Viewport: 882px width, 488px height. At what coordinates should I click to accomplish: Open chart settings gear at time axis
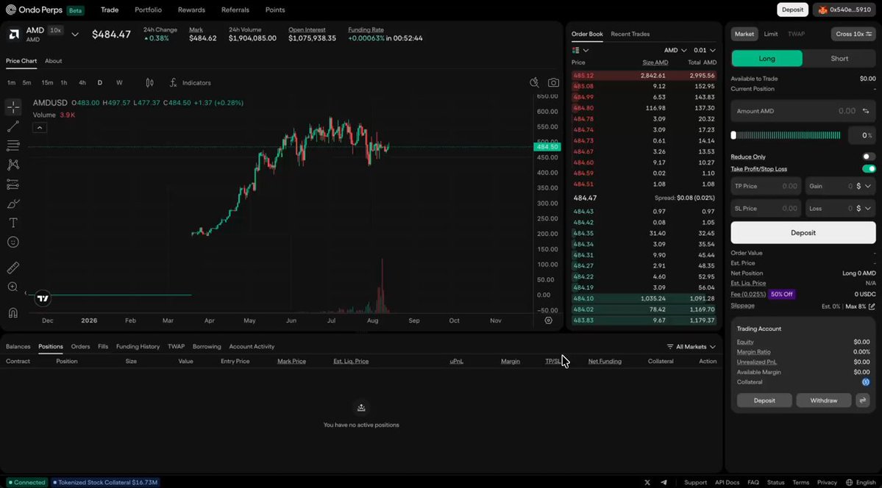[x=549, y=320]
